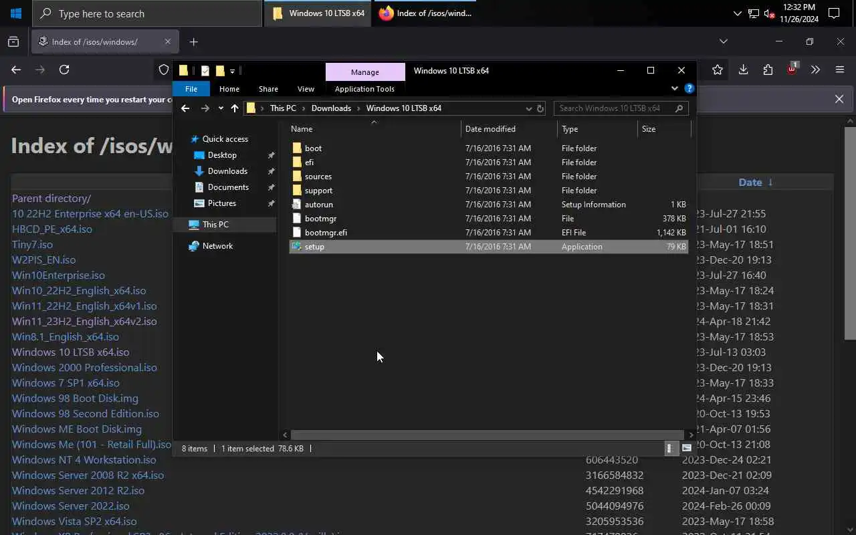This screenshot has height=535, width=856.
Task: Open Firefox application hamburger menu
Action: pyautogui.click(x=840, y=70)
